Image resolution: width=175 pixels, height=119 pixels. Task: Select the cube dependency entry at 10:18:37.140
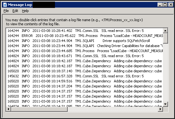click(x=84, y=71)
